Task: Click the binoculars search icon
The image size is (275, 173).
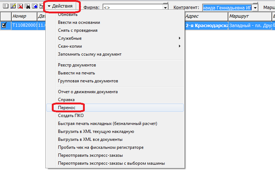Action: (27, 6)
